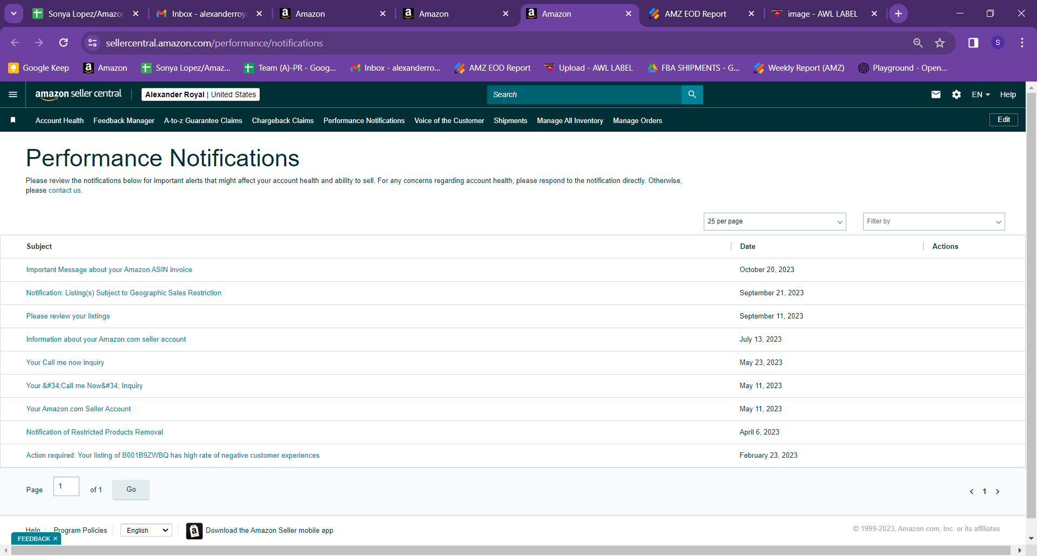Open the FBA SHIPMENTS bookmark
The width and height of the screenshot is (1037, 556).
pyautogui.click(x=693, y=68)
